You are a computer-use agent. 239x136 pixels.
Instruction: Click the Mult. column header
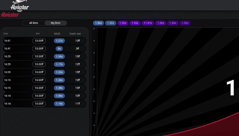pos(57,34)
